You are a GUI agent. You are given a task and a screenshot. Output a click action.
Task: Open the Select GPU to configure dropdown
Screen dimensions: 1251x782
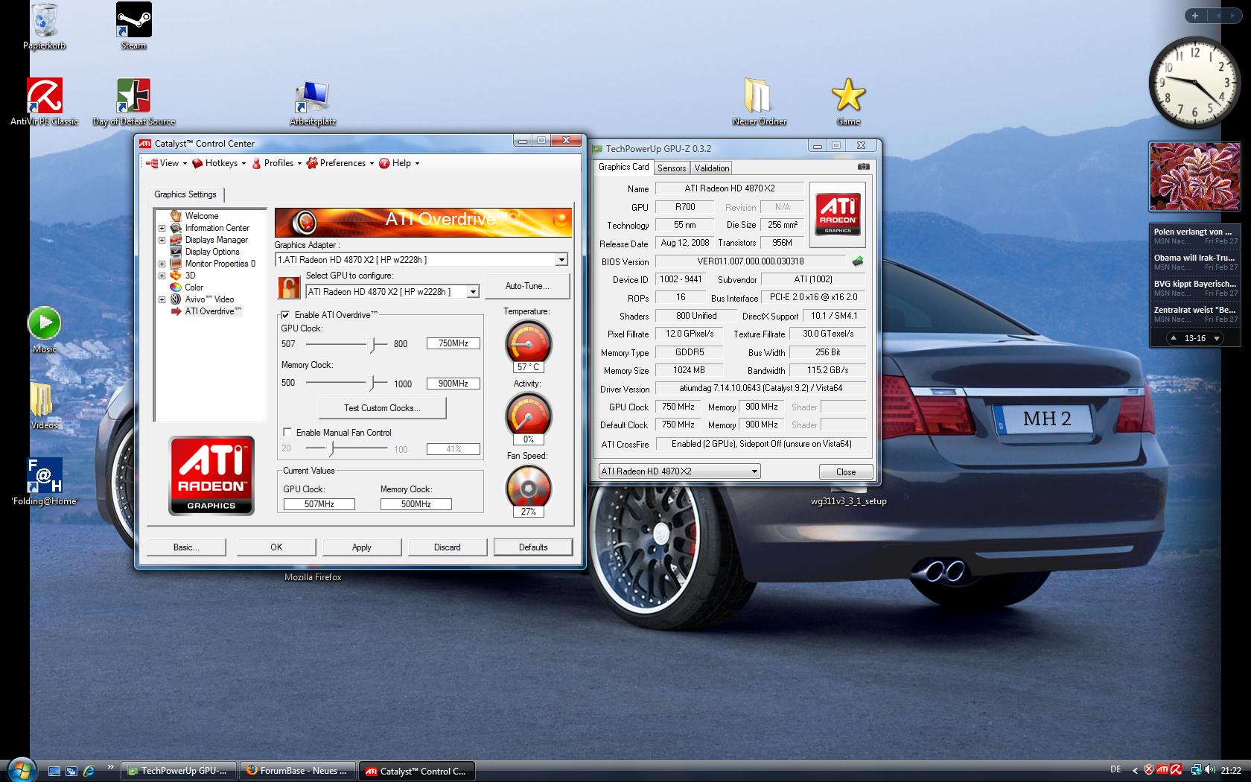click(x=473, y=292)
